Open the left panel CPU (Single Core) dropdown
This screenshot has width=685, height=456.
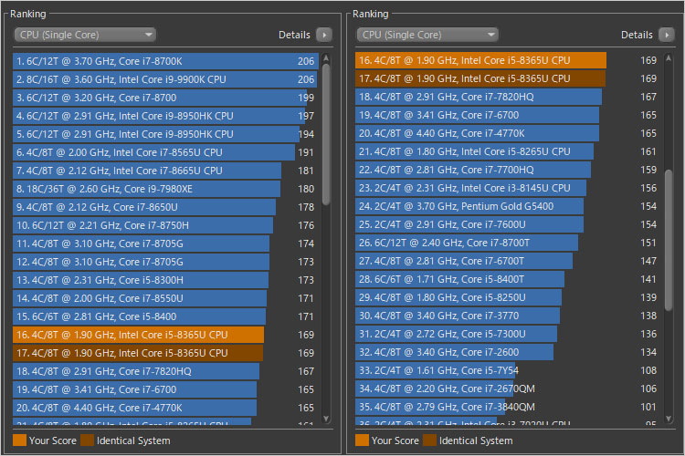[85, 35]
